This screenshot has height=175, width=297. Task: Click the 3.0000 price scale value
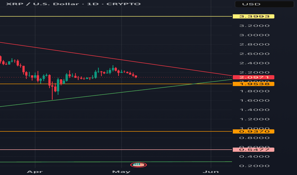coord(254,35)
